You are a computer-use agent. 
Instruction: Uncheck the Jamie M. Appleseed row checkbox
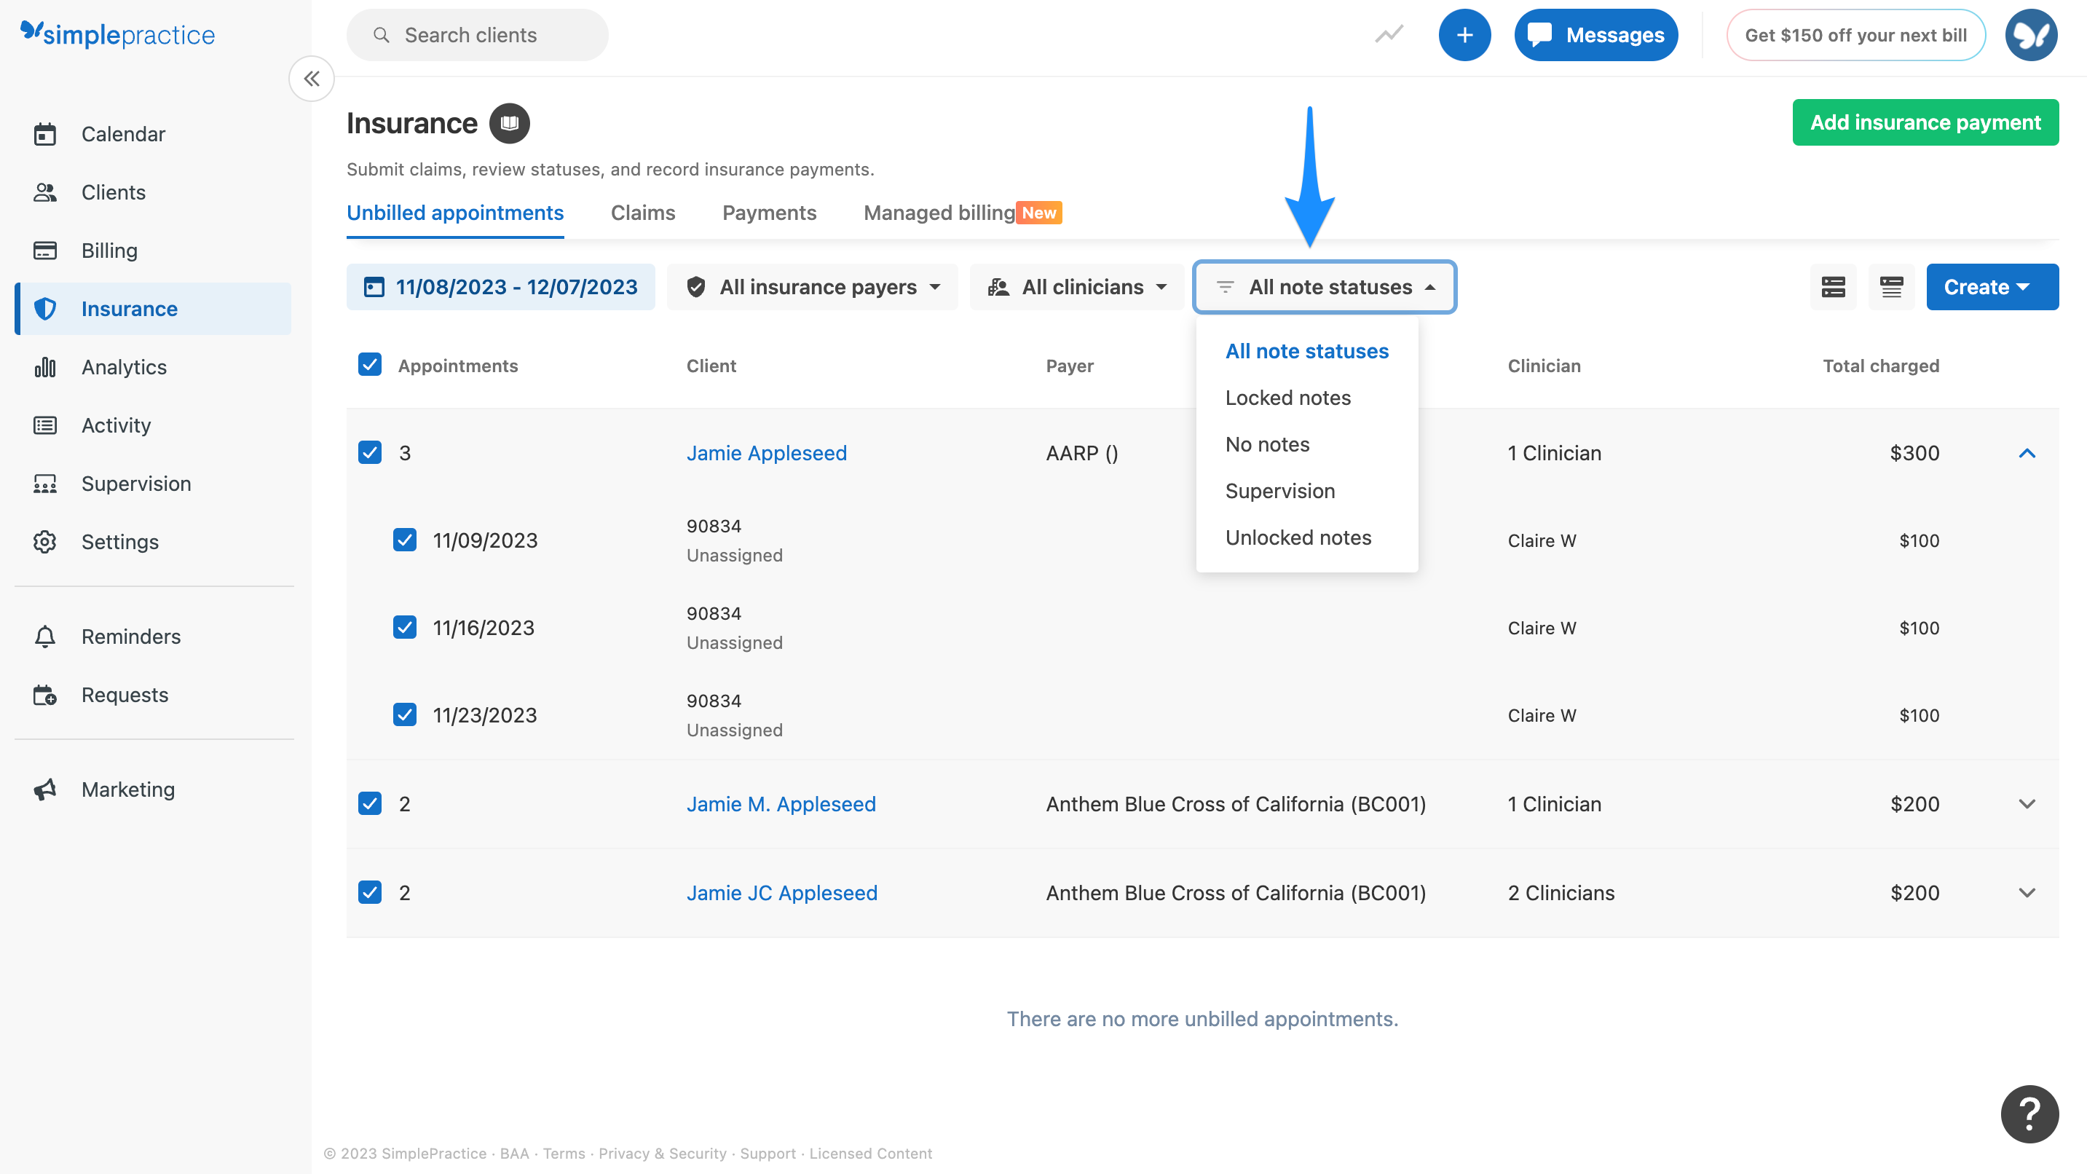(370, 804)
